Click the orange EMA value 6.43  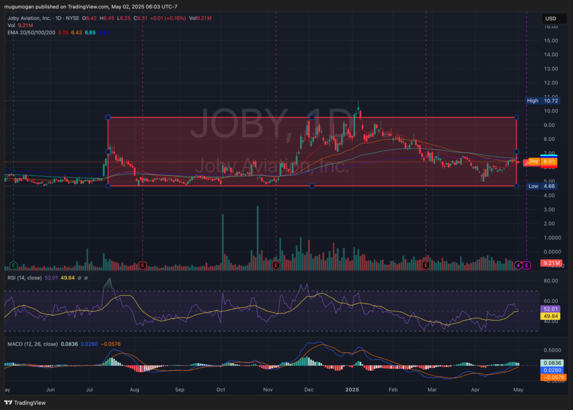(x=76, y=32)
